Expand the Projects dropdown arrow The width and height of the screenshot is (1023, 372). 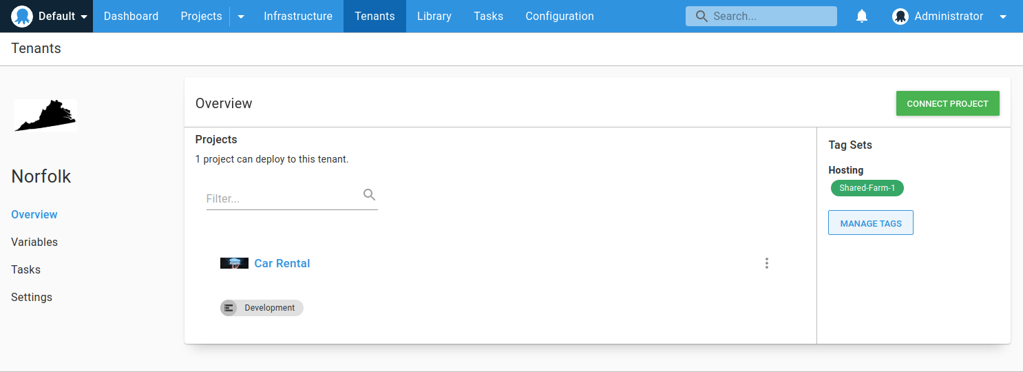[x=241, y=17]
